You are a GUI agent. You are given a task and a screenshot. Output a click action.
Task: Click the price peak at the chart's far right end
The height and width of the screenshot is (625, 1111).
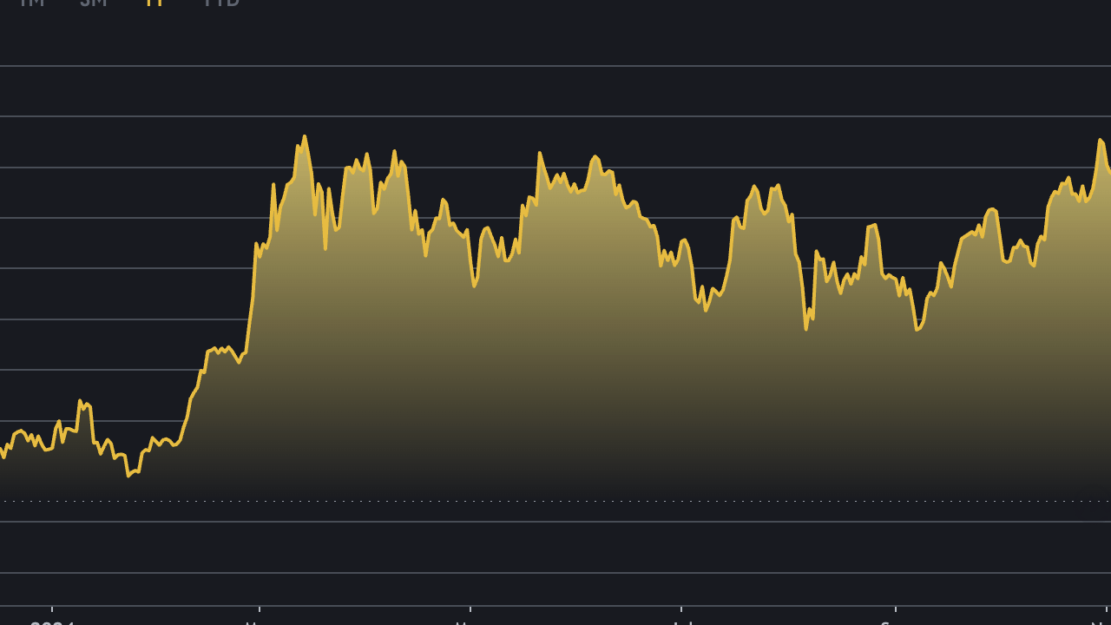[x=1101, y=140]
